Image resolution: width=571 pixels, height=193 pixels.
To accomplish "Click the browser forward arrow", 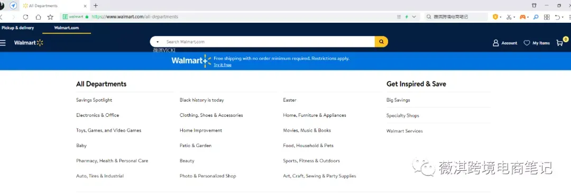I will (13, 17).
